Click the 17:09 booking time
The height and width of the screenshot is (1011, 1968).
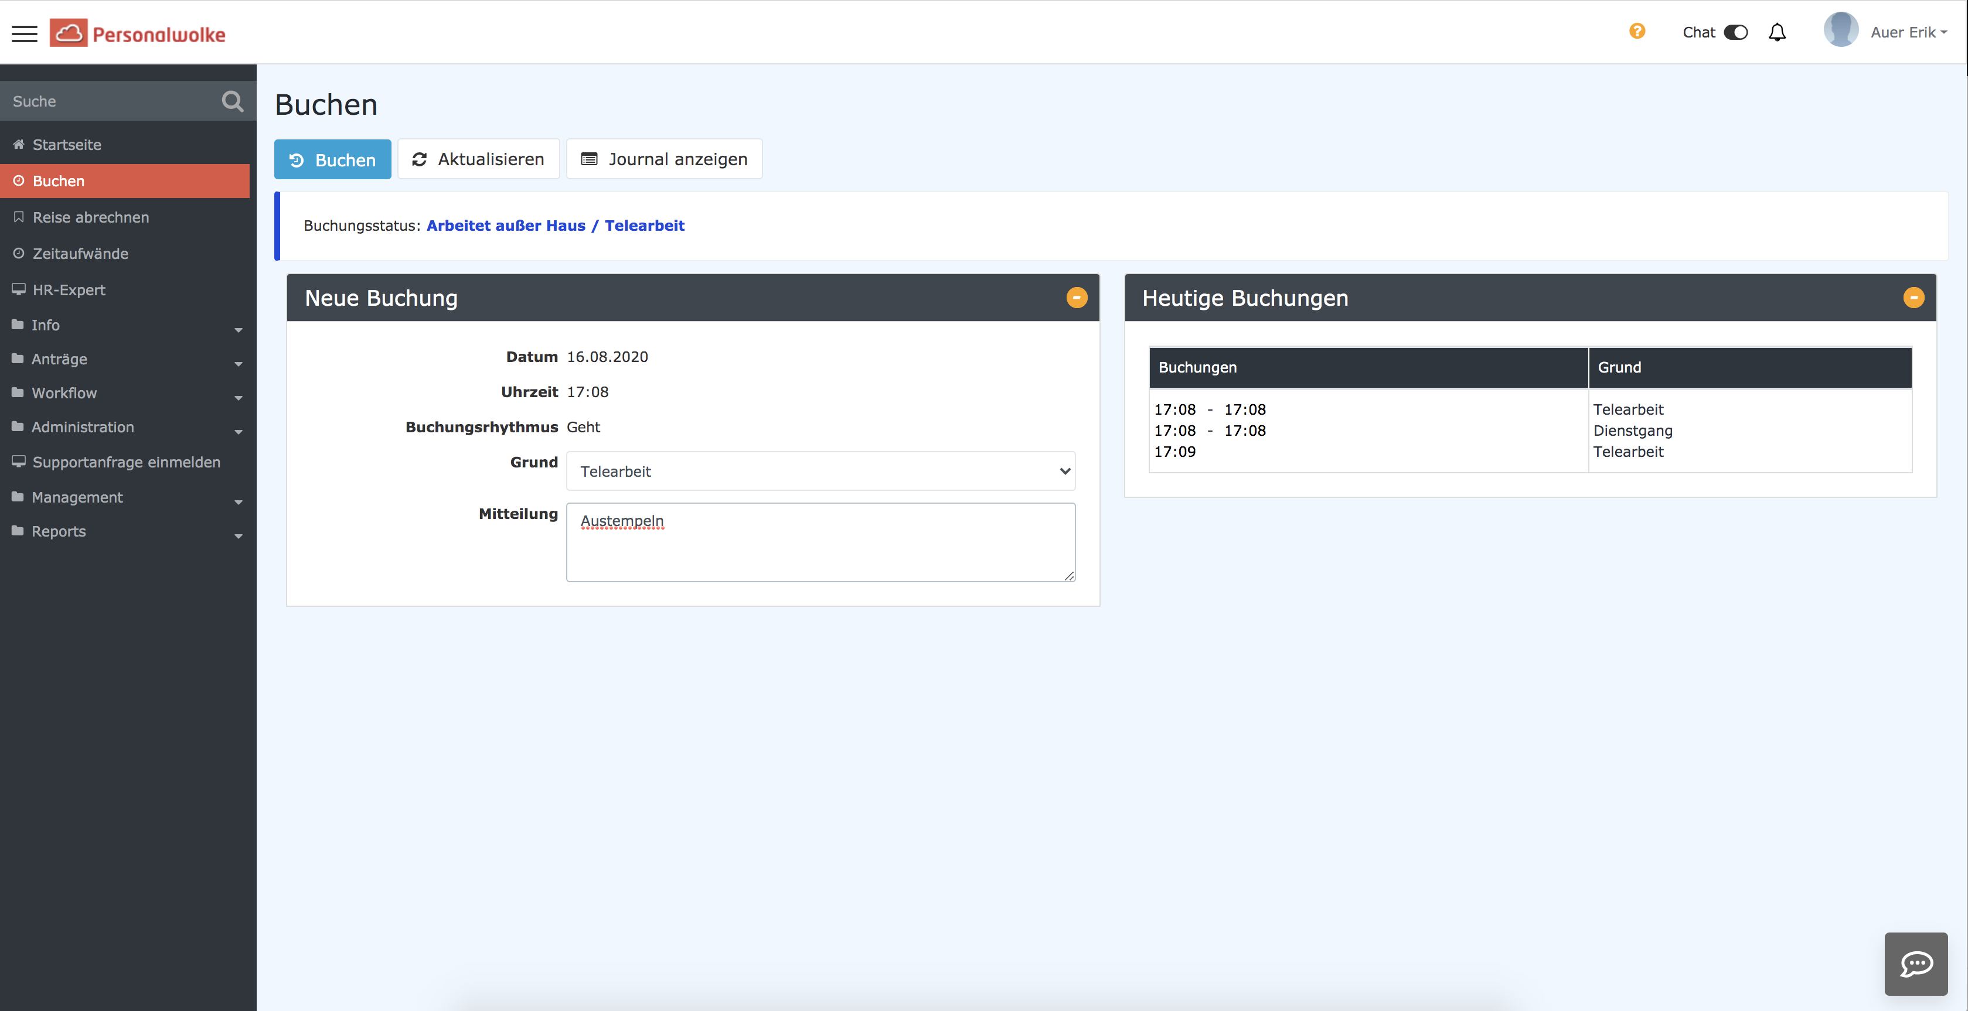pos(1174,451)
